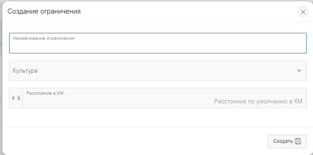
Task: Click the round X icon in header
Action: coord(303,12)
